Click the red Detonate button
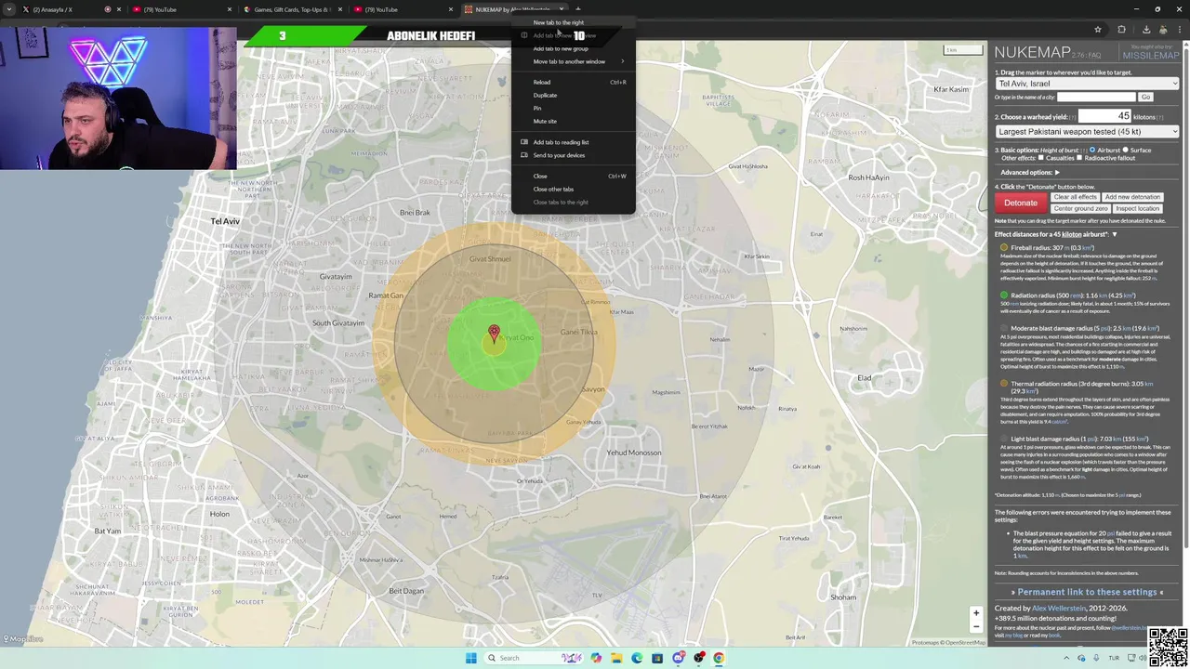The height and width of the screenshot is (669, 1190). 1020,203
